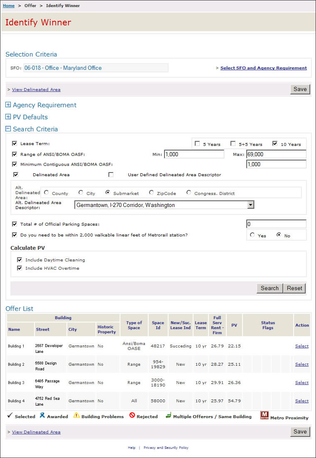Expand the Agency Requirement section
The image size is (316, 458).
[x=8, y=105]
